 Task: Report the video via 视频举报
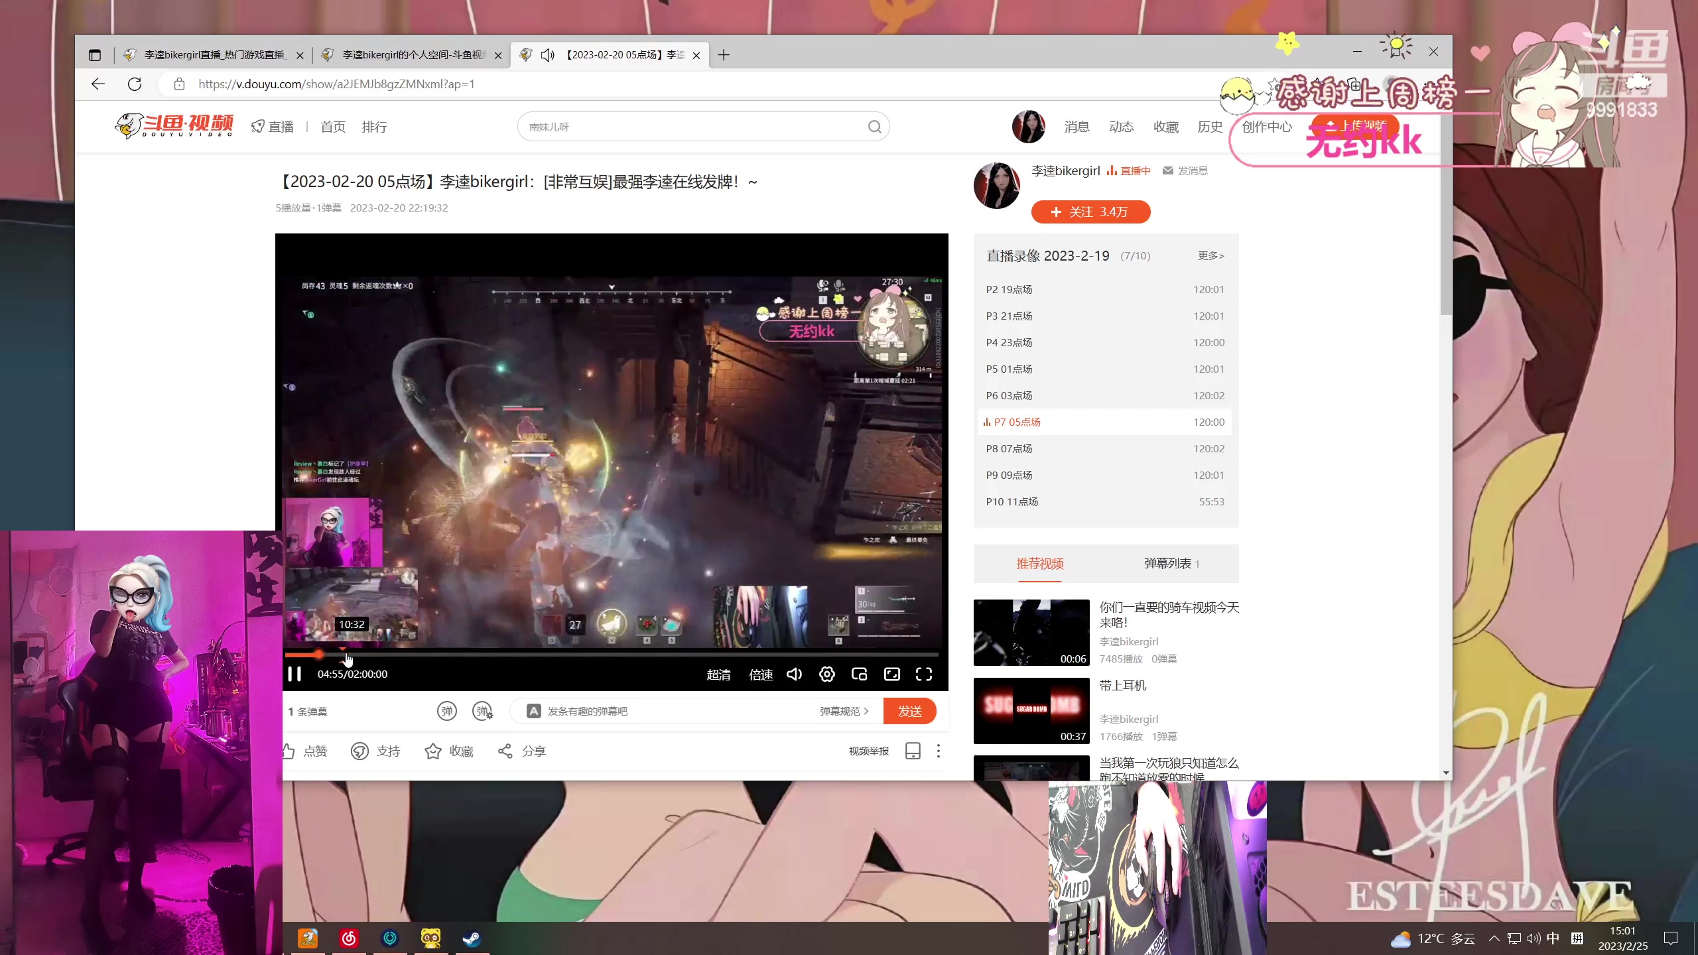tap(869, 751)
